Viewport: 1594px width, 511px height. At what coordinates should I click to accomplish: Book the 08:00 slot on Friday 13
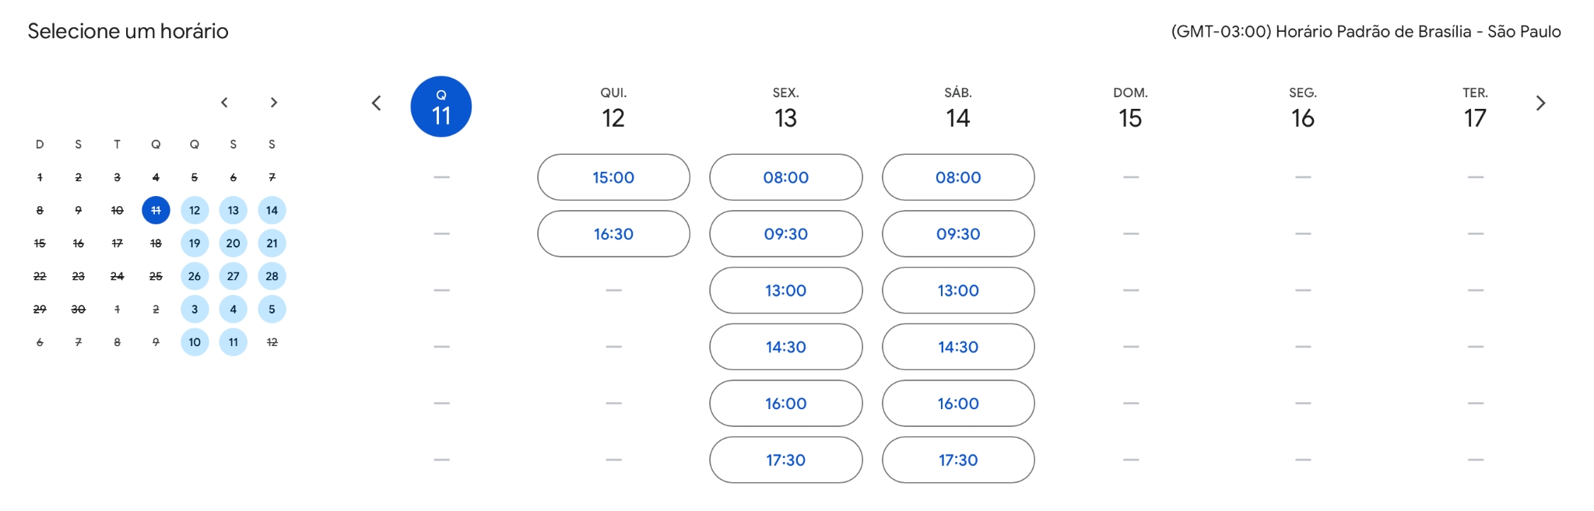[x=786, y=177]
